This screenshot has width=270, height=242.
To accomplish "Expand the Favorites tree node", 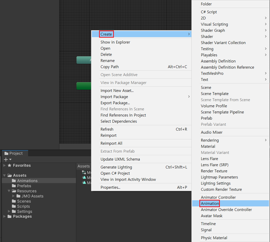I will click(4, 165).
